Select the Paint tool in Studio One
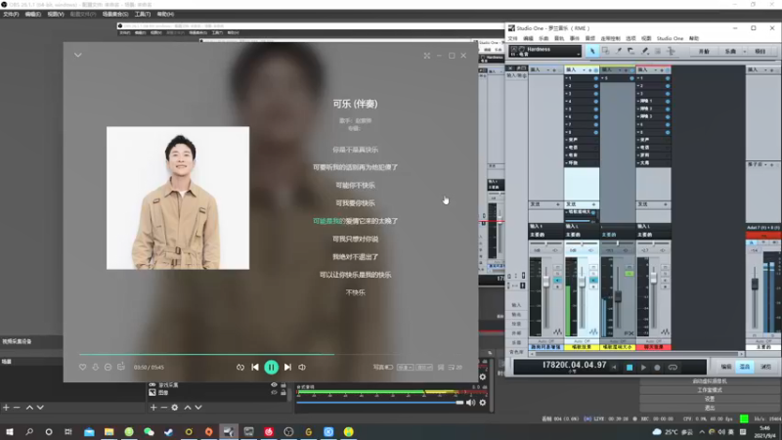The width and height of the screenshot is (782, 440). point(645,51)
